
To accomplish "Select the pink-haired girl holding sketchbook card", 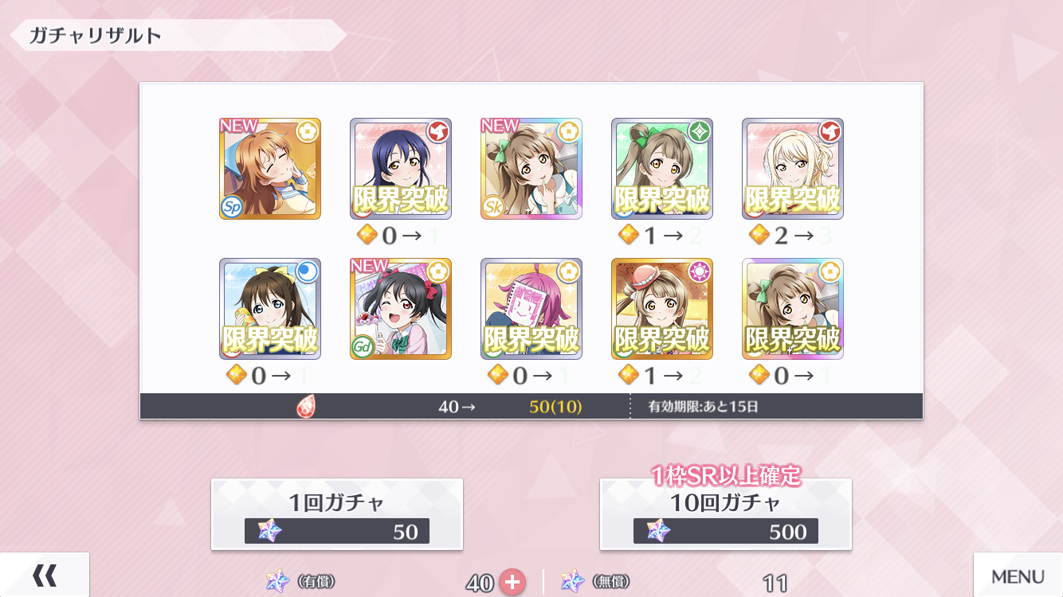I will click(x=531, y=309).
